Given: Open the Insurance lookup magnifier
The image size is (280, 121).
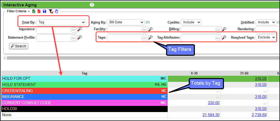Looking at the screenshot, I should pos(80,29).
